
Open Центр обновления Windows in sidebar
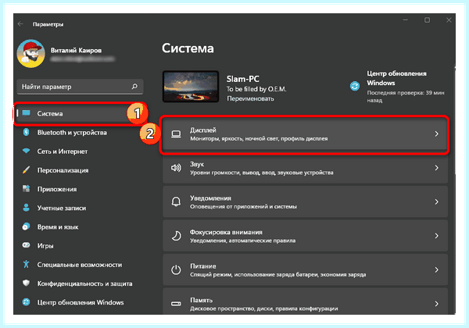(81, 302)
